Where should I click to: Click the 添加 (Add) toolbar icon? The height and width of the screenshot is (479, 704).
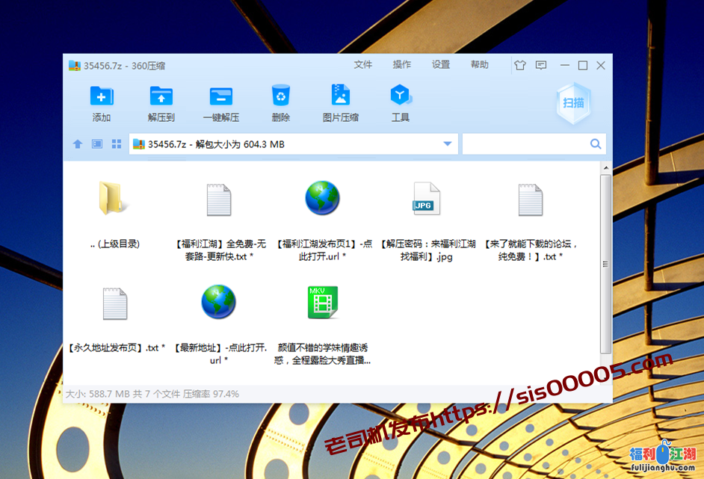click(x=102, y=96)
